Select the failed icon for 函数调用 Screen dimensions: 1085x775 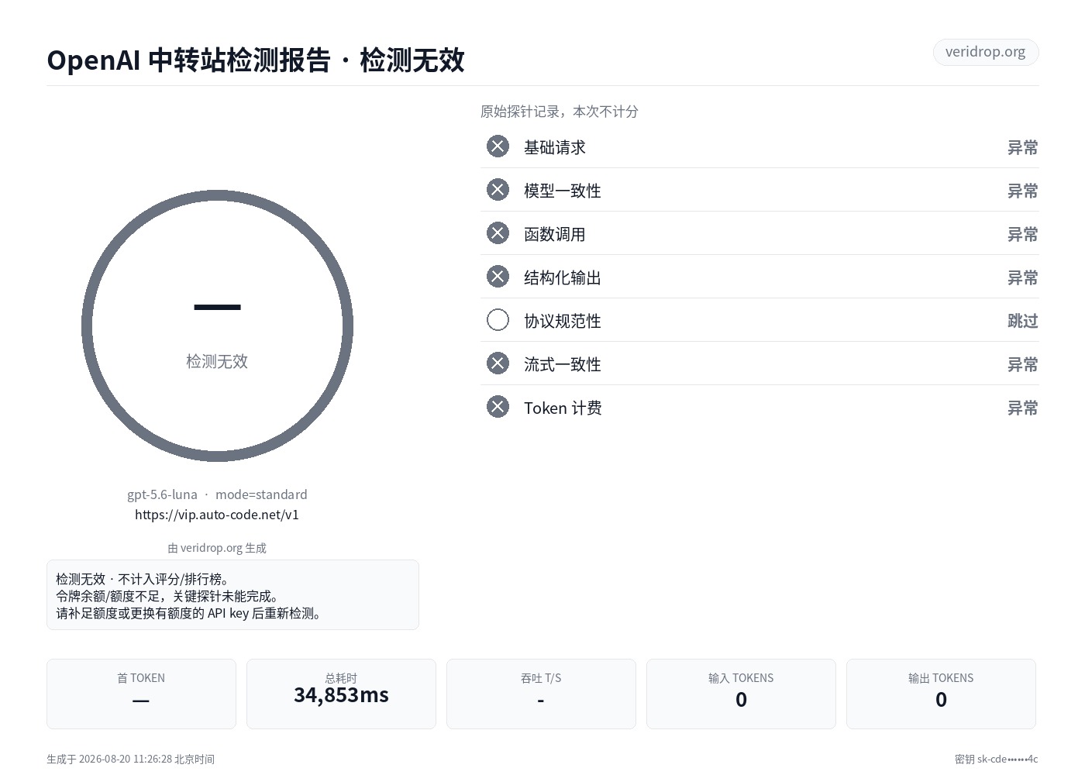point(498,233)
